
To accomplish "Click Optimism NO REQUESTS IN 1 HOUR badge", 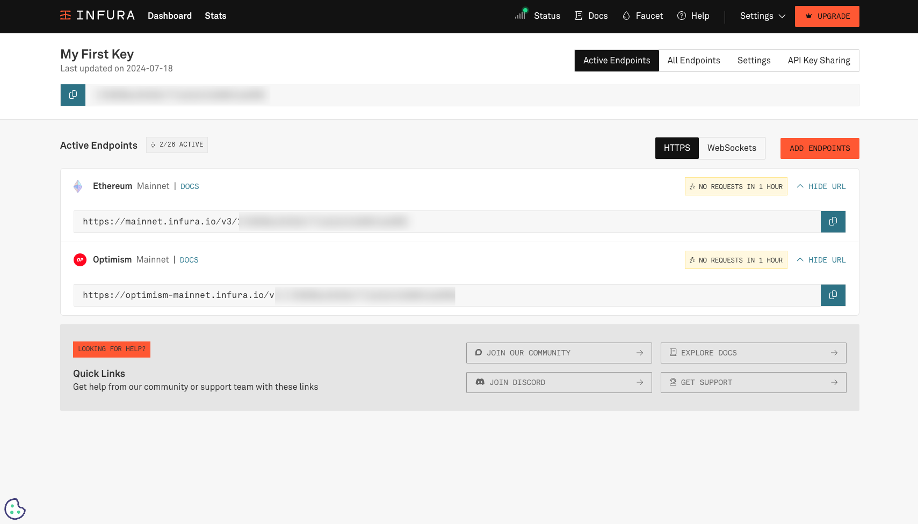I will (736, 260).
